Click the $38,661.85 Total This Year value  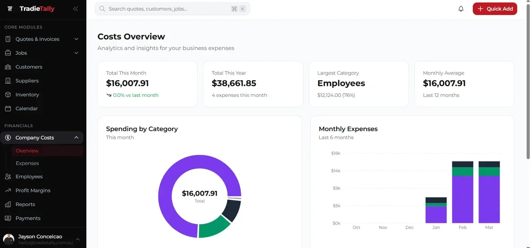pyautogui.click(x=234, y=83)
